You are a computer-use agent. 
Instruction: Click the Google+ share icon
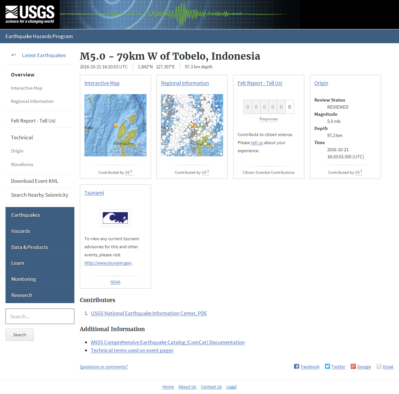click(354, 366)
